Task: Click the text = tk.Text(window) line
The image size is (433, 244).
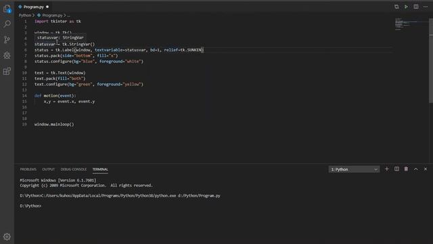Action: (60, 73)
